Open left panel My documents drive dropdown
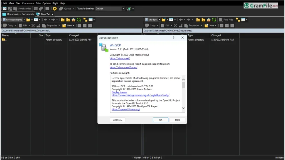The image size is (285, 160). point(24,20)
